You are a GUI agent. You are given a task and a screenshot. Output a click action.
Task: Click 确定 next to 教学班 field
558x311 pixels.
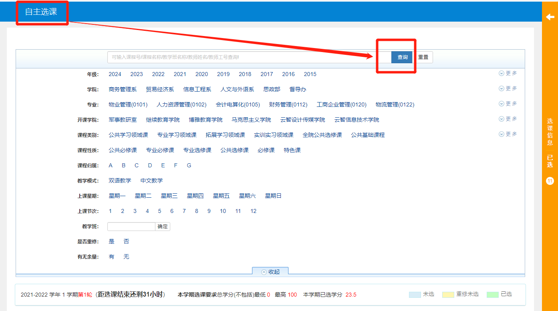tap(163, 227)
